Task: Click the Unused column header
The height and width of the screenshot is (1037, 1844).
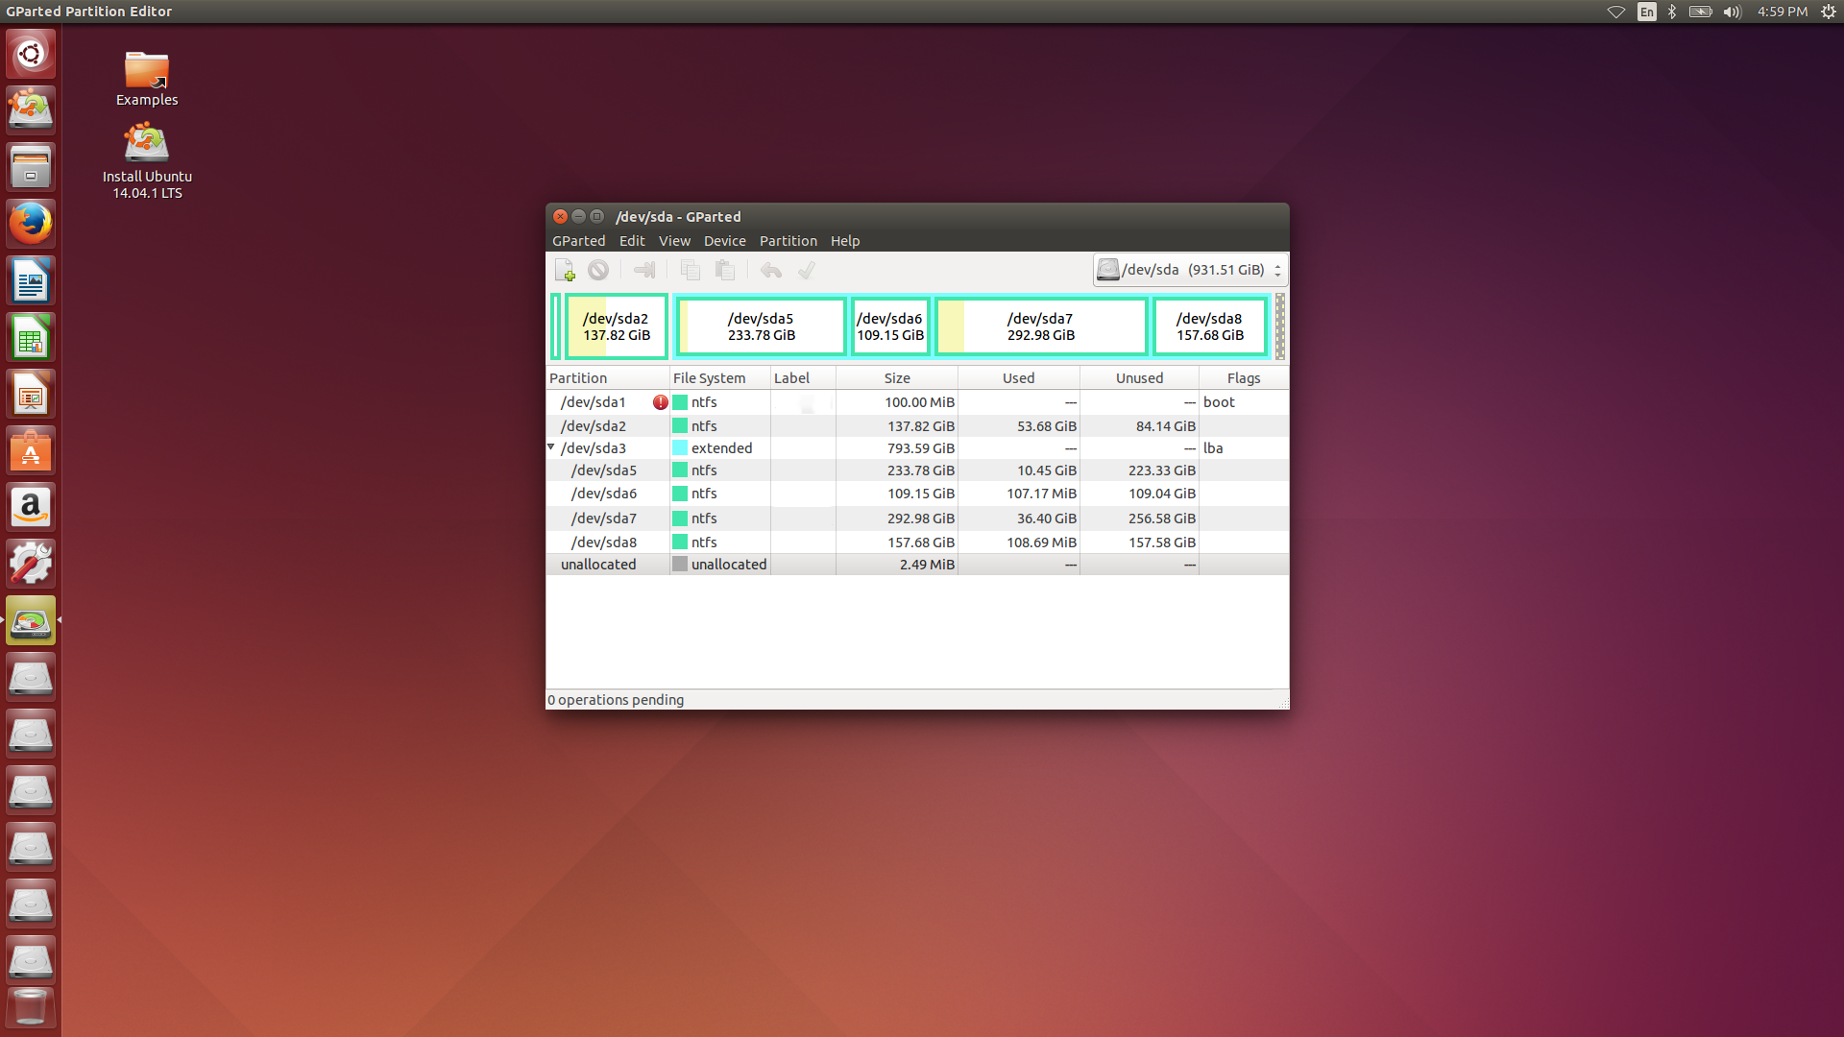Action: tap(1140, 378)
